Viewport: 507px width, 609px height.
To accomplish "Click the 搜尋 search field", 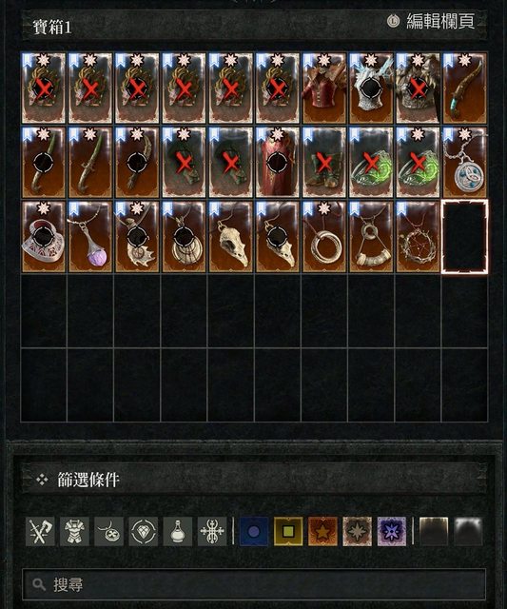I will [x=254, y=584].
